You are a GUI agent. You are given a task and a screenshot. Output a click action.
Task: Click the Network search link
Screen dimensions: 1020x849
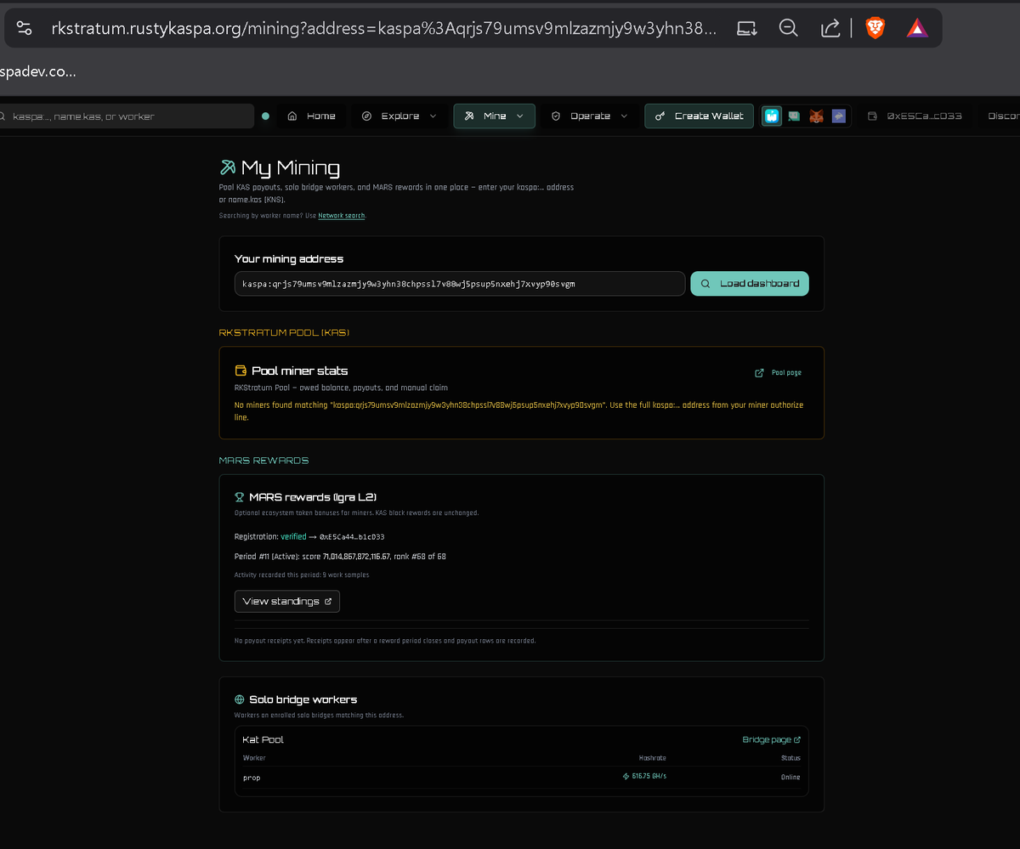point(342,216)
